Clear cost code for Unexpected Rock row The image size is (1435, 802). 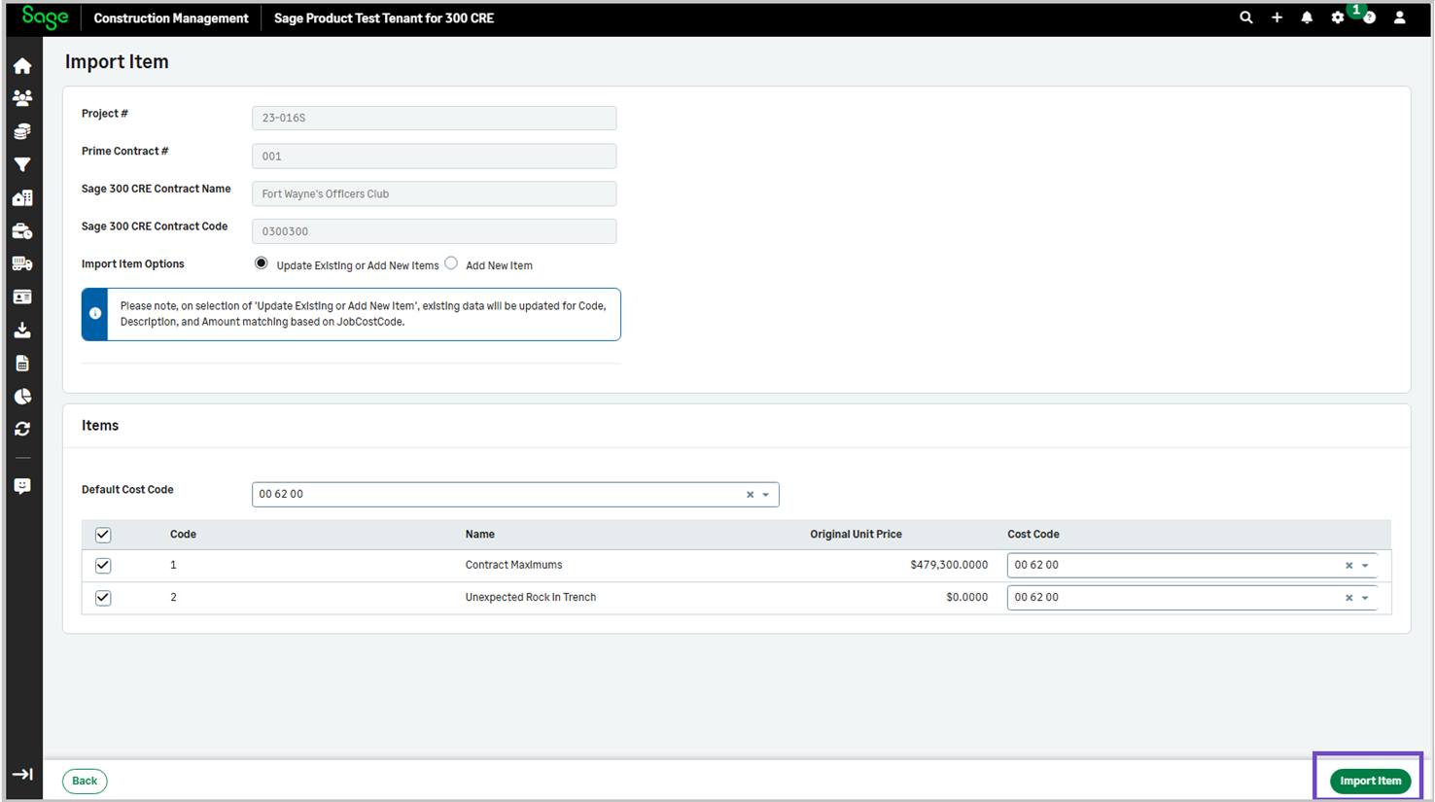coord(1348,598)
